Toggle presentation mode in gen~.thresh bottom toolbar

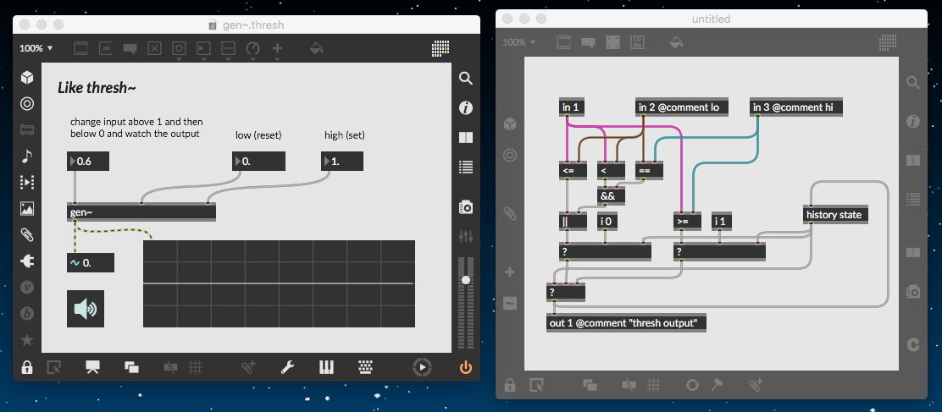coord(92,367)
